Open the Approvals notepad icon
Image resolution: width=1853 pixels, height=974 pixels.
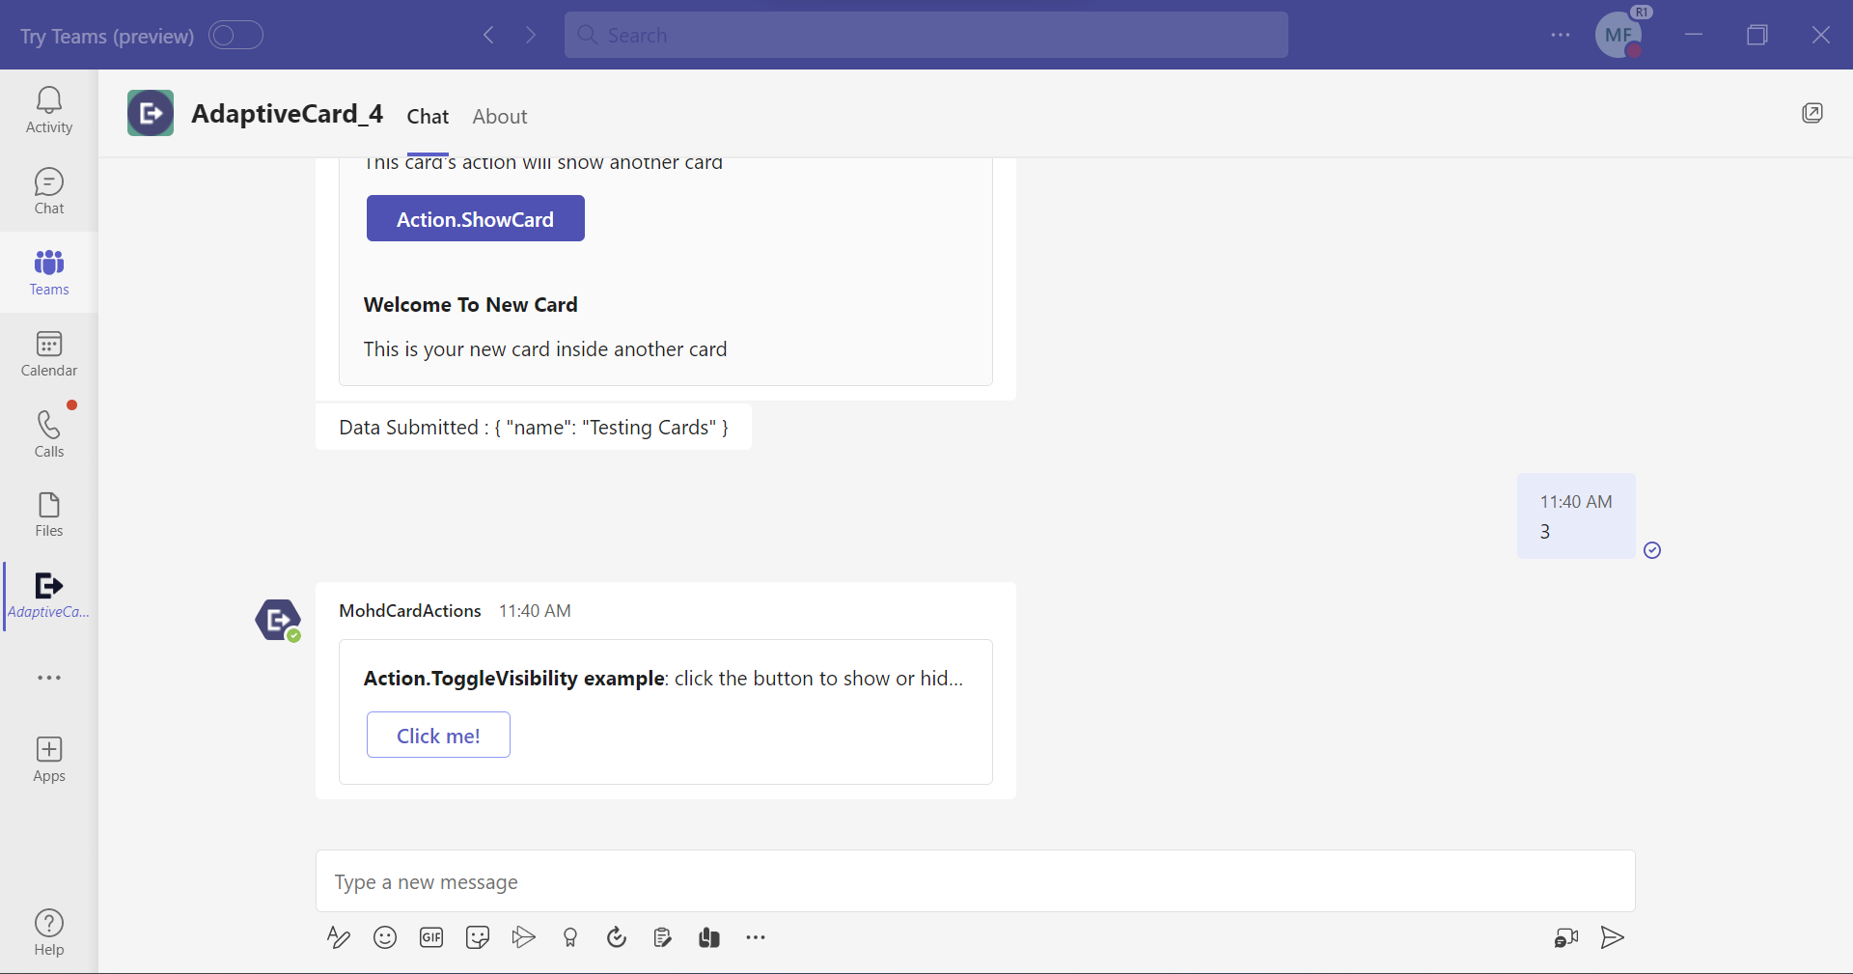[663, 937]
